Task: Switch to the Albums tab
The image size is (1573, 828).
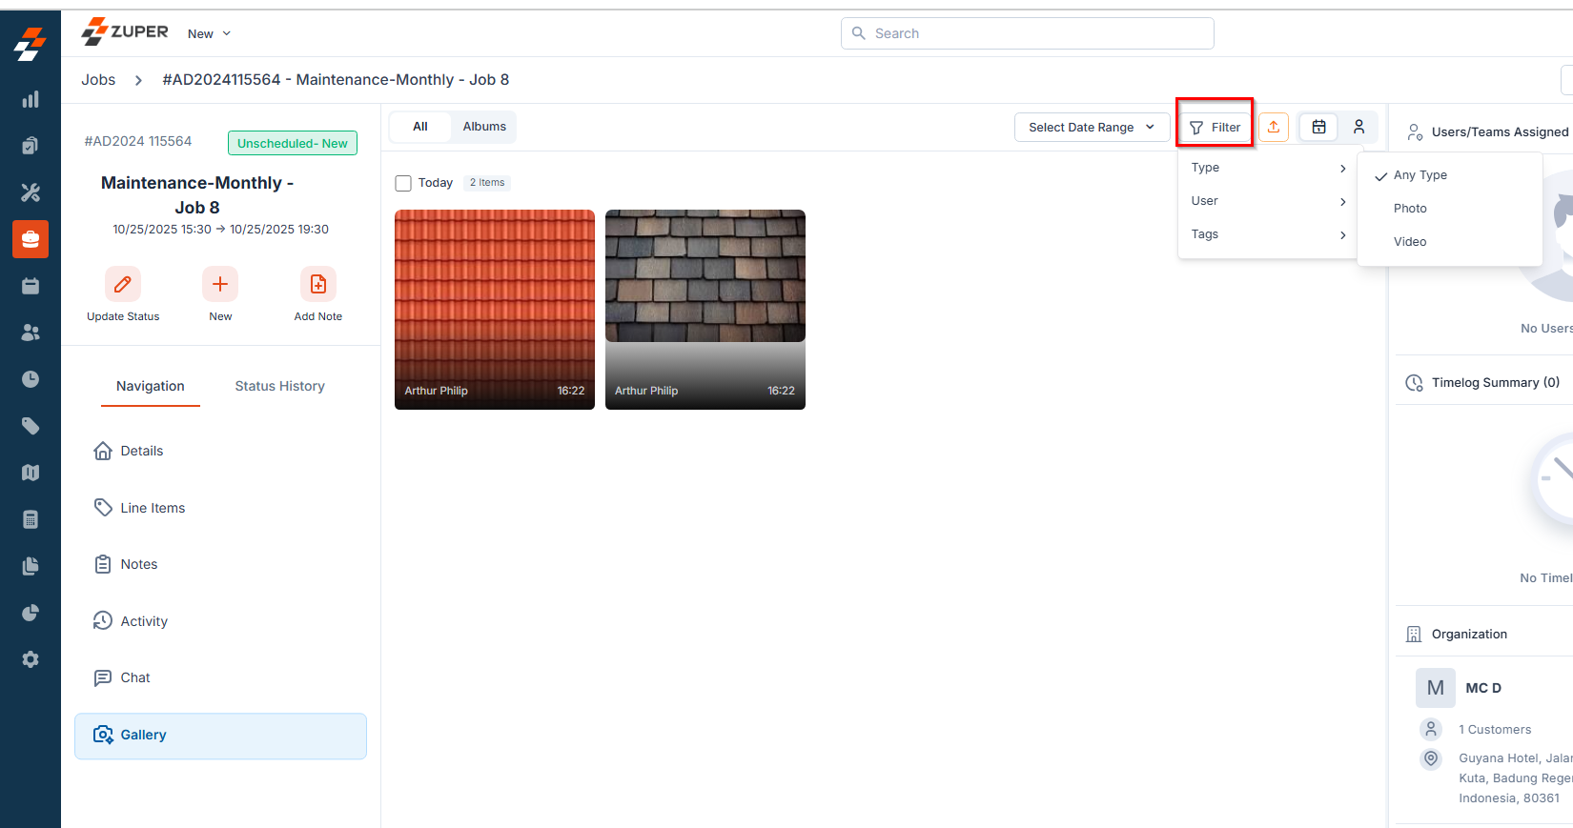Action: pos(484,127)
